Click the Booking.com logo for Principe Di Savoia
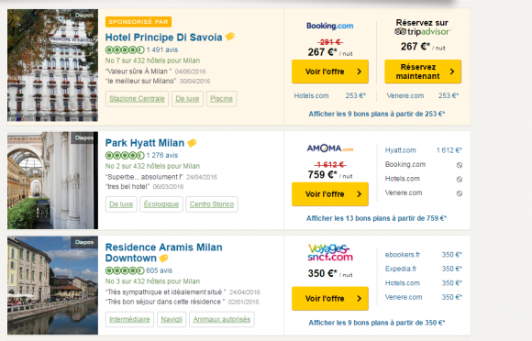This screenshot has height=341, width=532. pos(330,26)
